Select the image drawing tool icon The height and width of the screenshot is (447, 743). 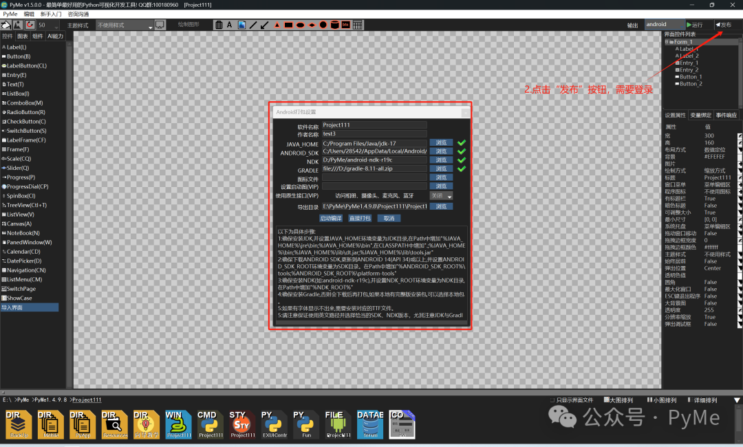[x=241, y=25]
